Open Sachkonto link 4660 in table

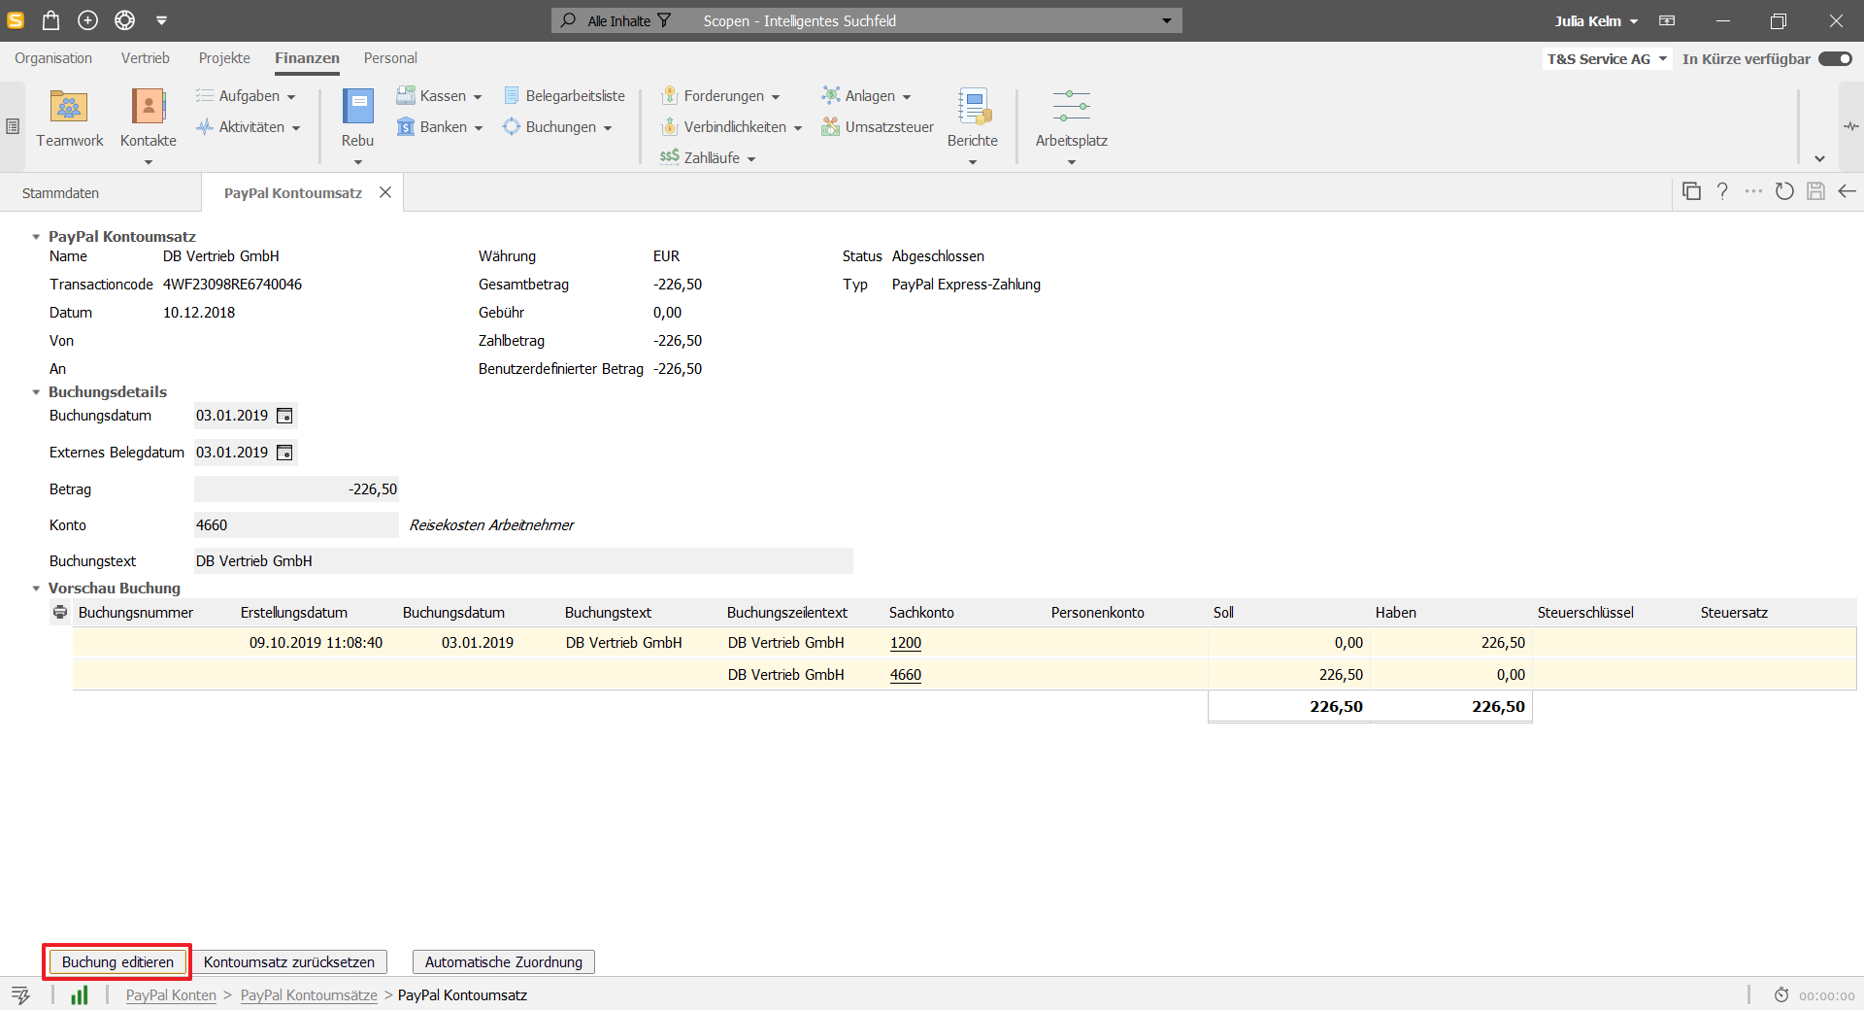point(905,675)
